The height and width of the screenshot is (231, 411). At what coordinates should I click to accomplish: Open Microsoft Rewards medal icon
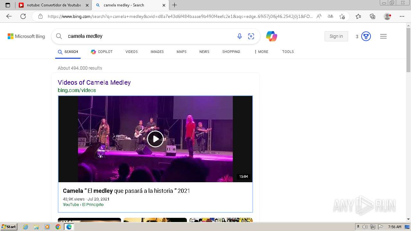point(366,36)
